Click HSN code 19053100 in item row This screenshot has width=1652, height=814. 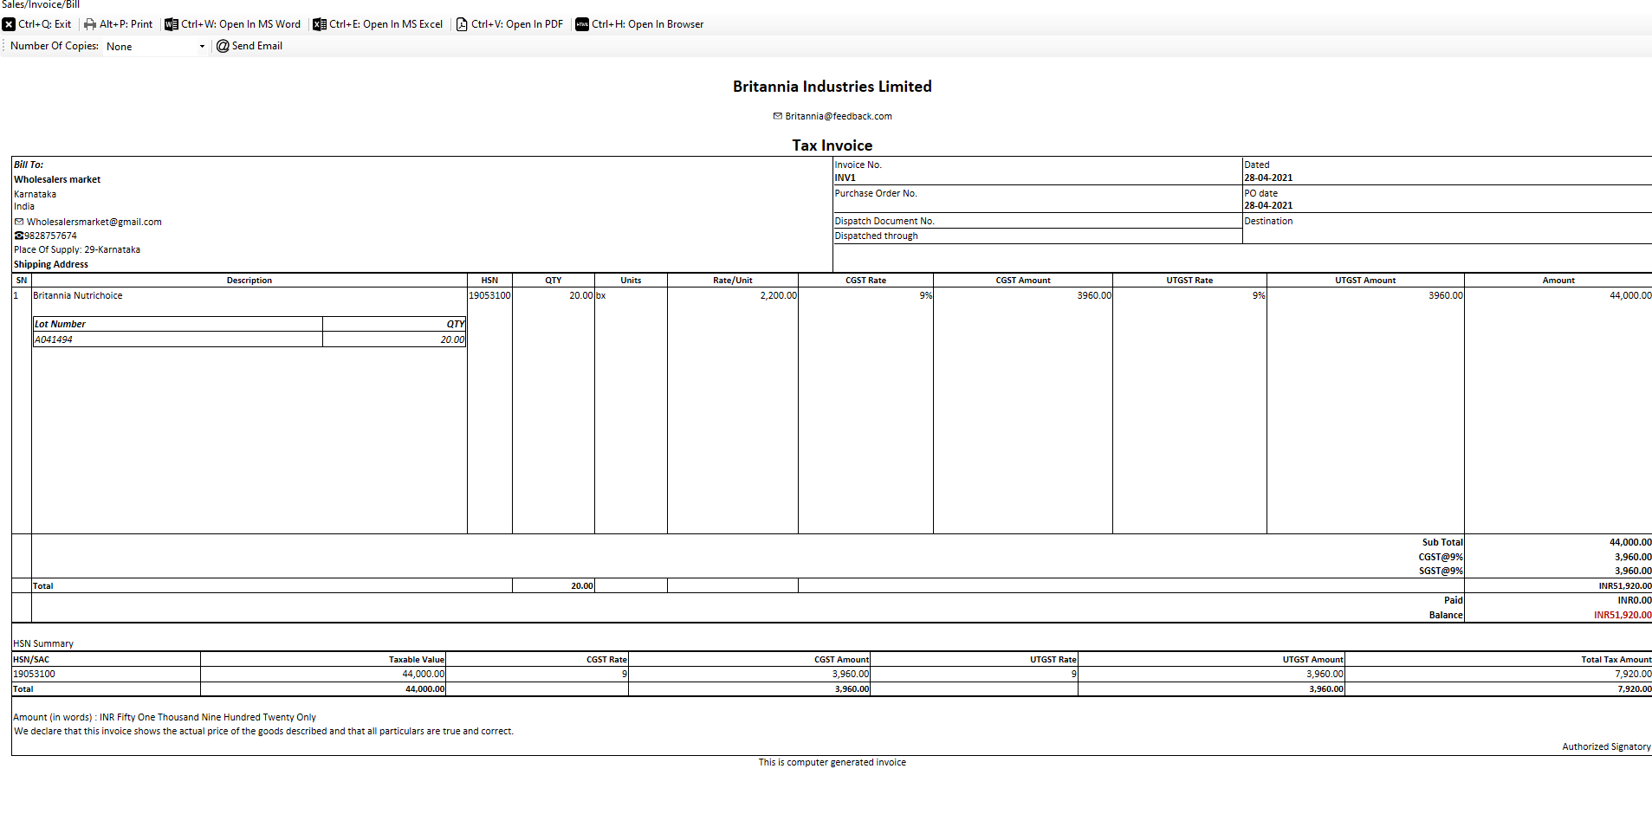click(489, 295)
